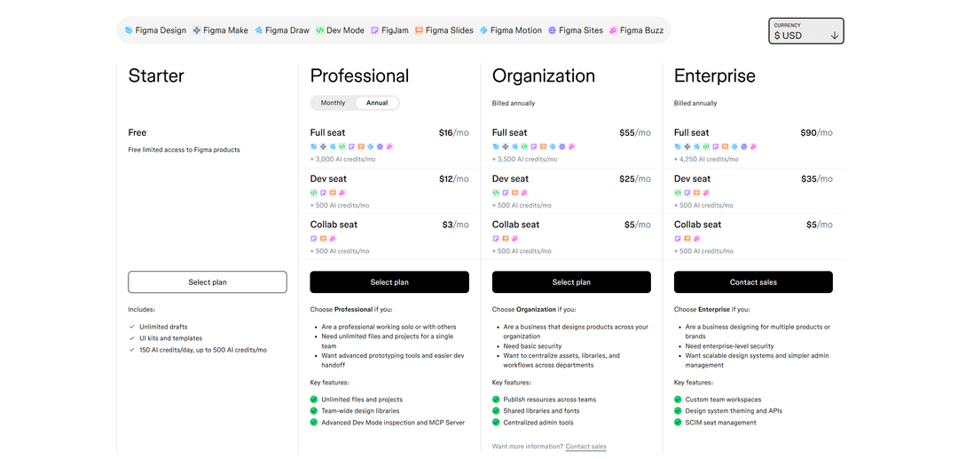The width and height of the screenshot is (958, 459).
Task: Click the $16/mo Professional Full seat price
Action: tap(453, 132)
